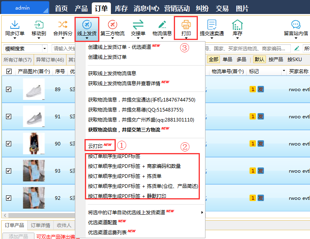The height and width of the screenshot is (239, 310).
Task: Click yellow 1 mark on order 91
Action: (253, 116)
